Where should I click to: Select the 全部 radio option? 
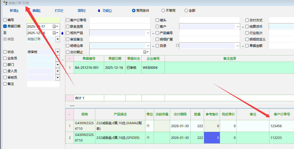186,11
